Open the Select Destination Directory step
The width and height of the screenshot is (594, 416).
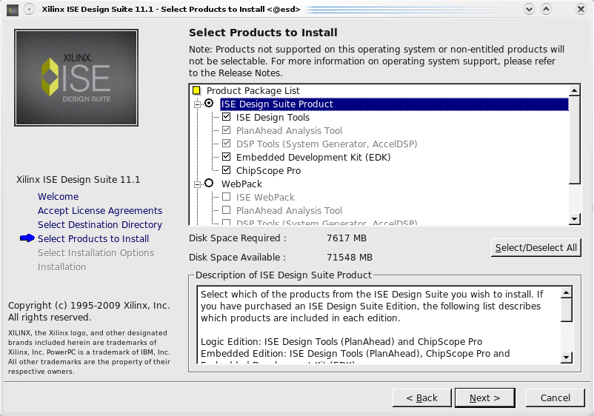coord(100,224)
